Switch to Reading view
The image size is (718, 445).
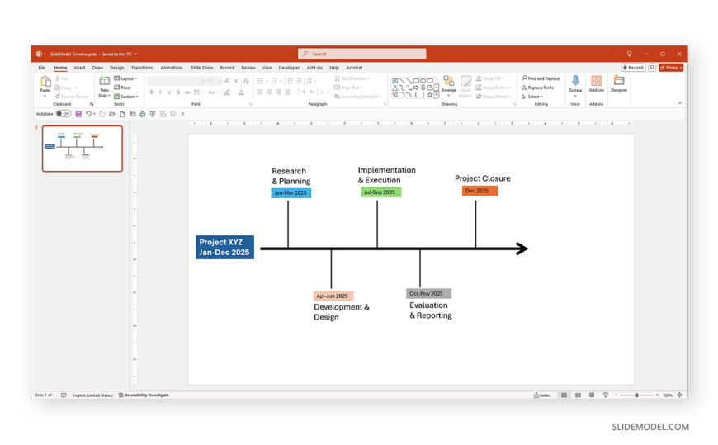pyautogui.click(x=592, y=395)
